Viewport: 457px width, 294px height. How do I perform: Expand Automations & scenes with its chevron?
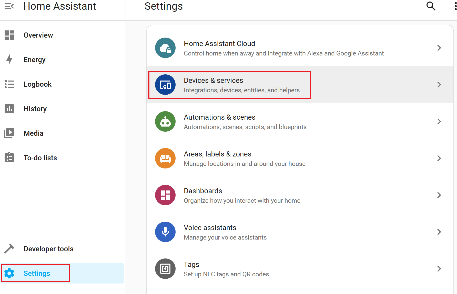pyautogui.click(x=439, y=121)
